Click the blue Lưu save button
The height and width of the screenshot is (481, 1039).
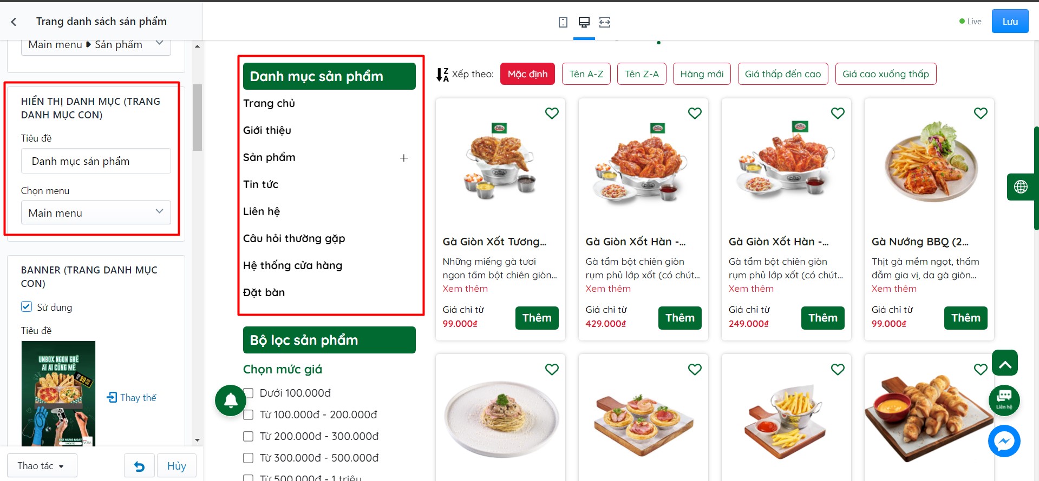tap(1010, 22)
